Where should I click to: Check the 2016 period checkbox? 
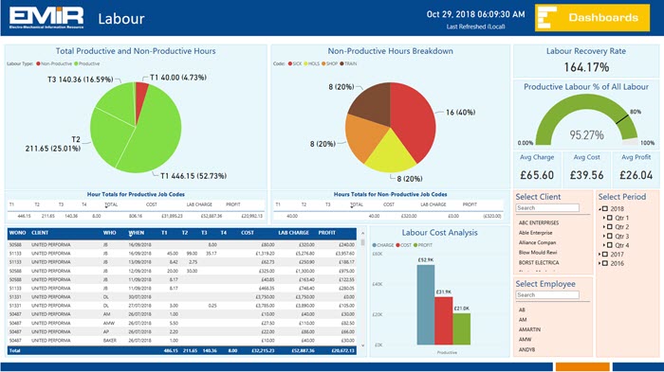[x=605, y=263]
